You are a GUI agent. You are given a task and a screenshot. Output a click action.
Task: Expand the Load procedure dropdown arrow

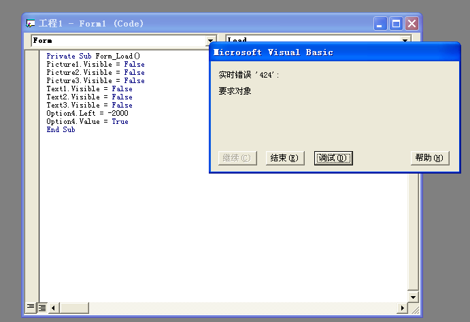point(406,41)
